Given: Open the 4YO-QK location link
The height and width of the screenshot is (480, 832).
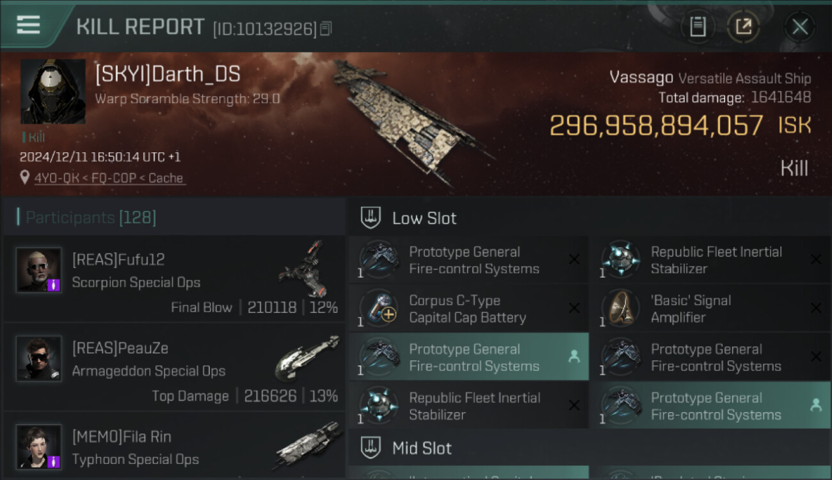Looking at the screenshot, I should click(x=108, y=178).
